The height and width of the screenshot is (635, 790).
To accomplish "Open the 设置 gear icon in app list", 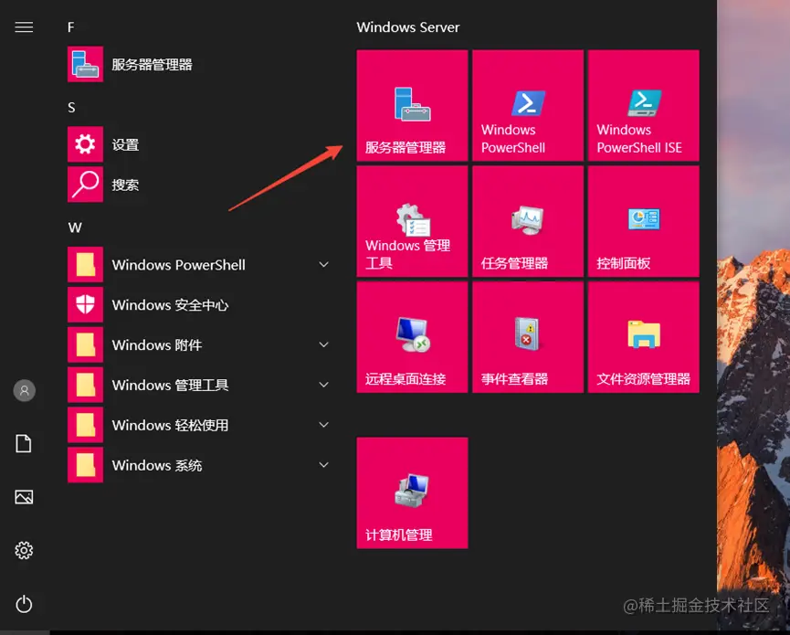I will pos(85,144).
